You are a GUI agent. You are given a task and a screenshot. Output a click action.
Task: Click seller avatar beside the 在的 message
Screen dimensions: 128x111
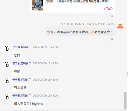click(7, 65)
